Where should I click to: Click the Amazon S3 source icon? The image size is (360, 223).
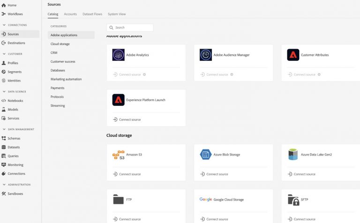(118, 155)
